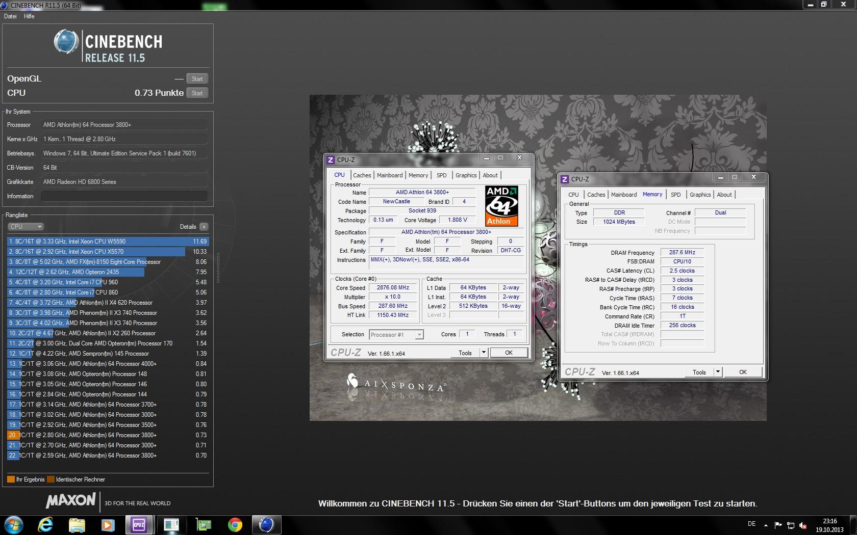Screen dimensions: 857x535
Task: Click the Core Voltage value 1.808 V
Action: [x=457, y=220]
